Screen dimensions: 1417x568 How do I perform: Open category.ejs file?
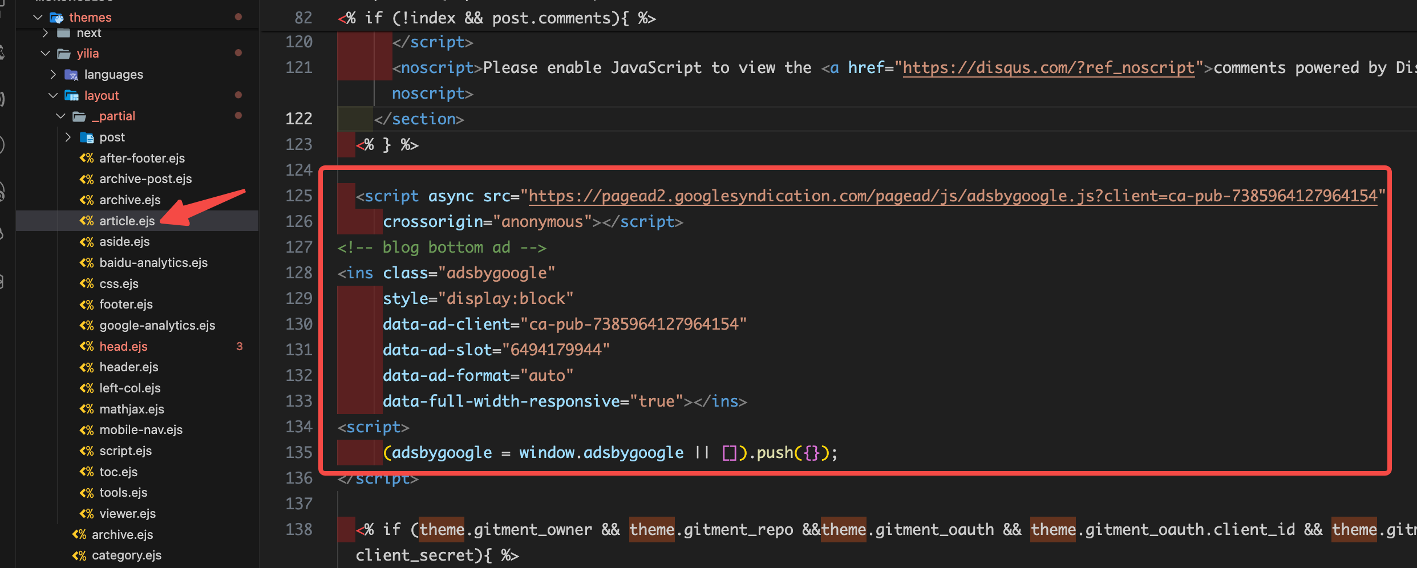tap(127, 555)
